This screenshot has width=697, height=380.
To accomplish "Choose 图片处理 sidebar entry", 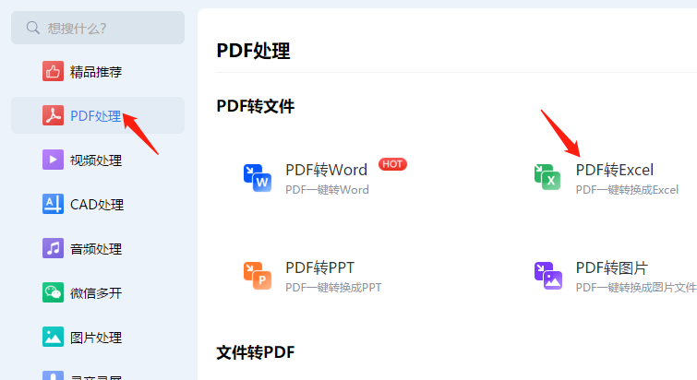I will tap(96, 338).
